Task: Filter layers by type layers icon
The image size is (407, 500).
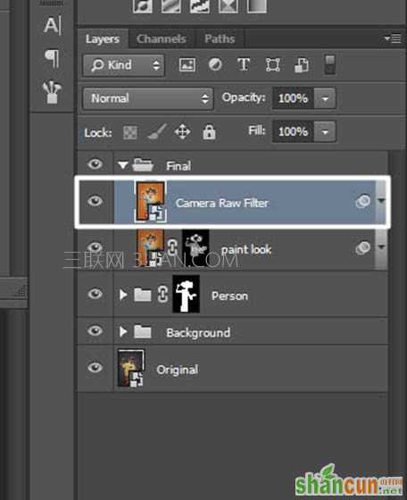Action: click(x=244, y=64)
